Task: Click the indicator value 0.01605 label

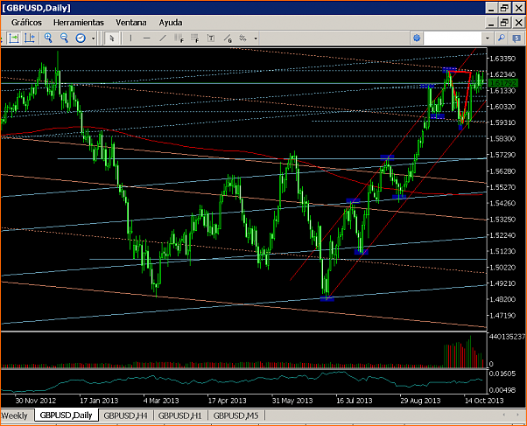Action: [x=502, y=374]
